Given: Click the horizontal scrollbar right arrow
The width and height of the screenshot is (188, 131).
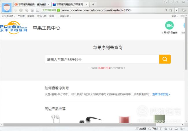Looking at the screenshot, I should 183,125.
